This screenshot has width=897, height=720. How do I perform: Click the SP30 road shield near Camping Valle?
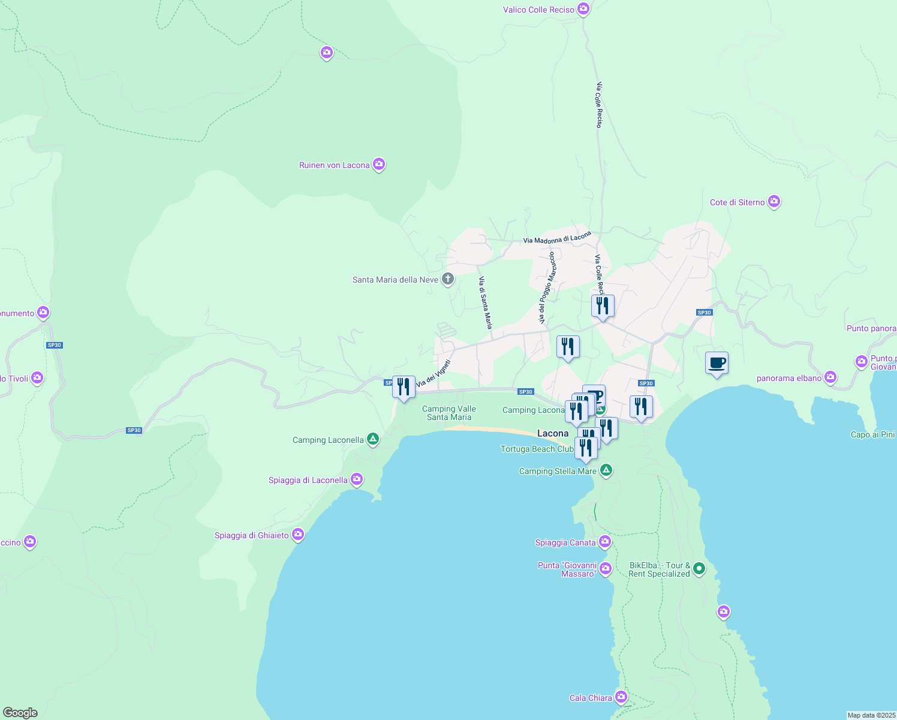coord(526,391)
